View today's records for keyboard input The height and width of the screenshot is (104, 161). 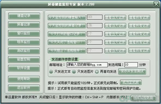pyautogui.click(x=115, y=17)
